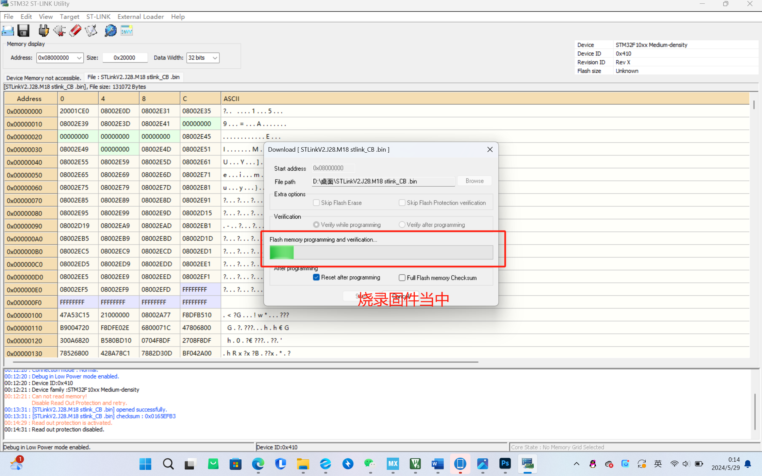Open the Help menu

coord(178,17)
